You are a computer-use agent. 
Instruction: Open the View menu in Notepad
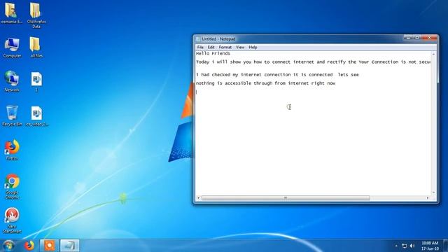click(240, 47)
